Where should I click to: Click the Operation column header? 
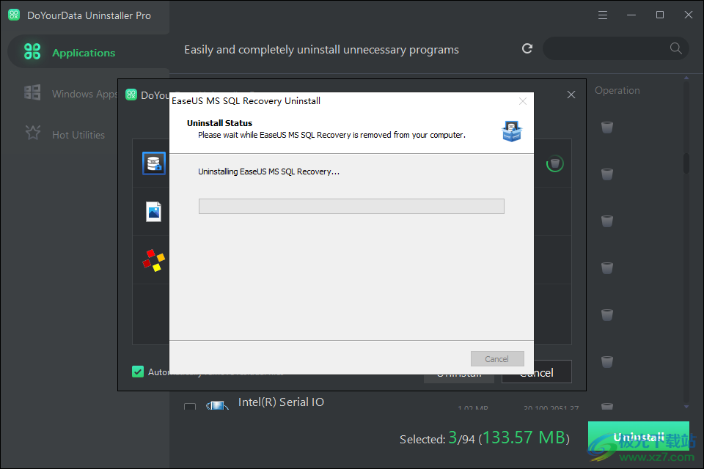pos(617,90)
